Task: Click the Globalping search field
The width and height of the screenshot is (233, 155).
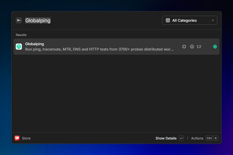Action: 38,20
